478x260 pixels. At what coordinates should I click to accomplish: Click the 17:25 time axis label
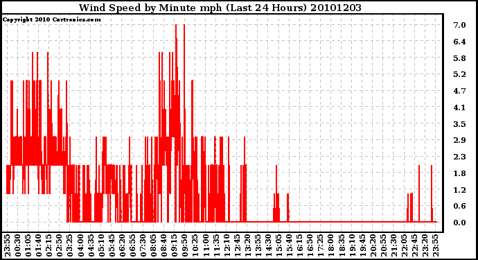[x=320, y=246]
